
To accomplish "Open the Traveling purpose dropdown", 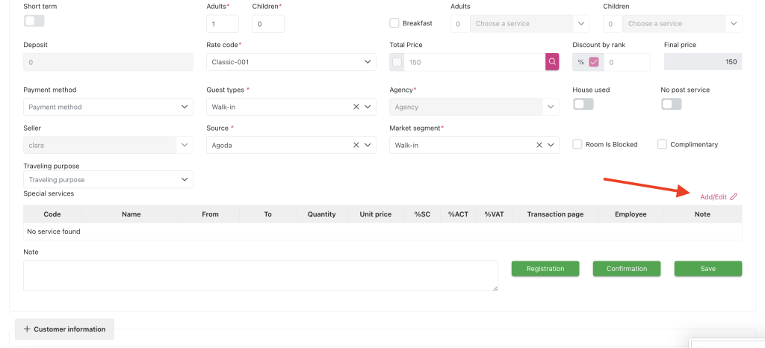I will [108, 180].
